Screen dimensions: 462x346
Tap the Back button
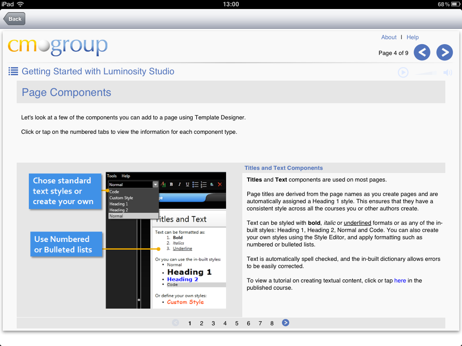tap(14, 19)
